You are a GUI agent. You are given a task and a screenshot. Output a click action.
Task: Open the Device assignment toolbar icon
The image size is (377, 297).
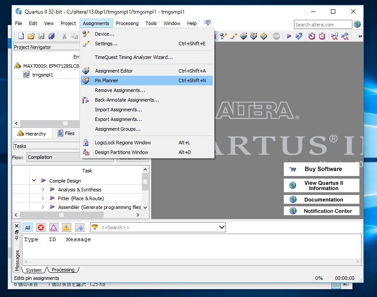point(223,36)
